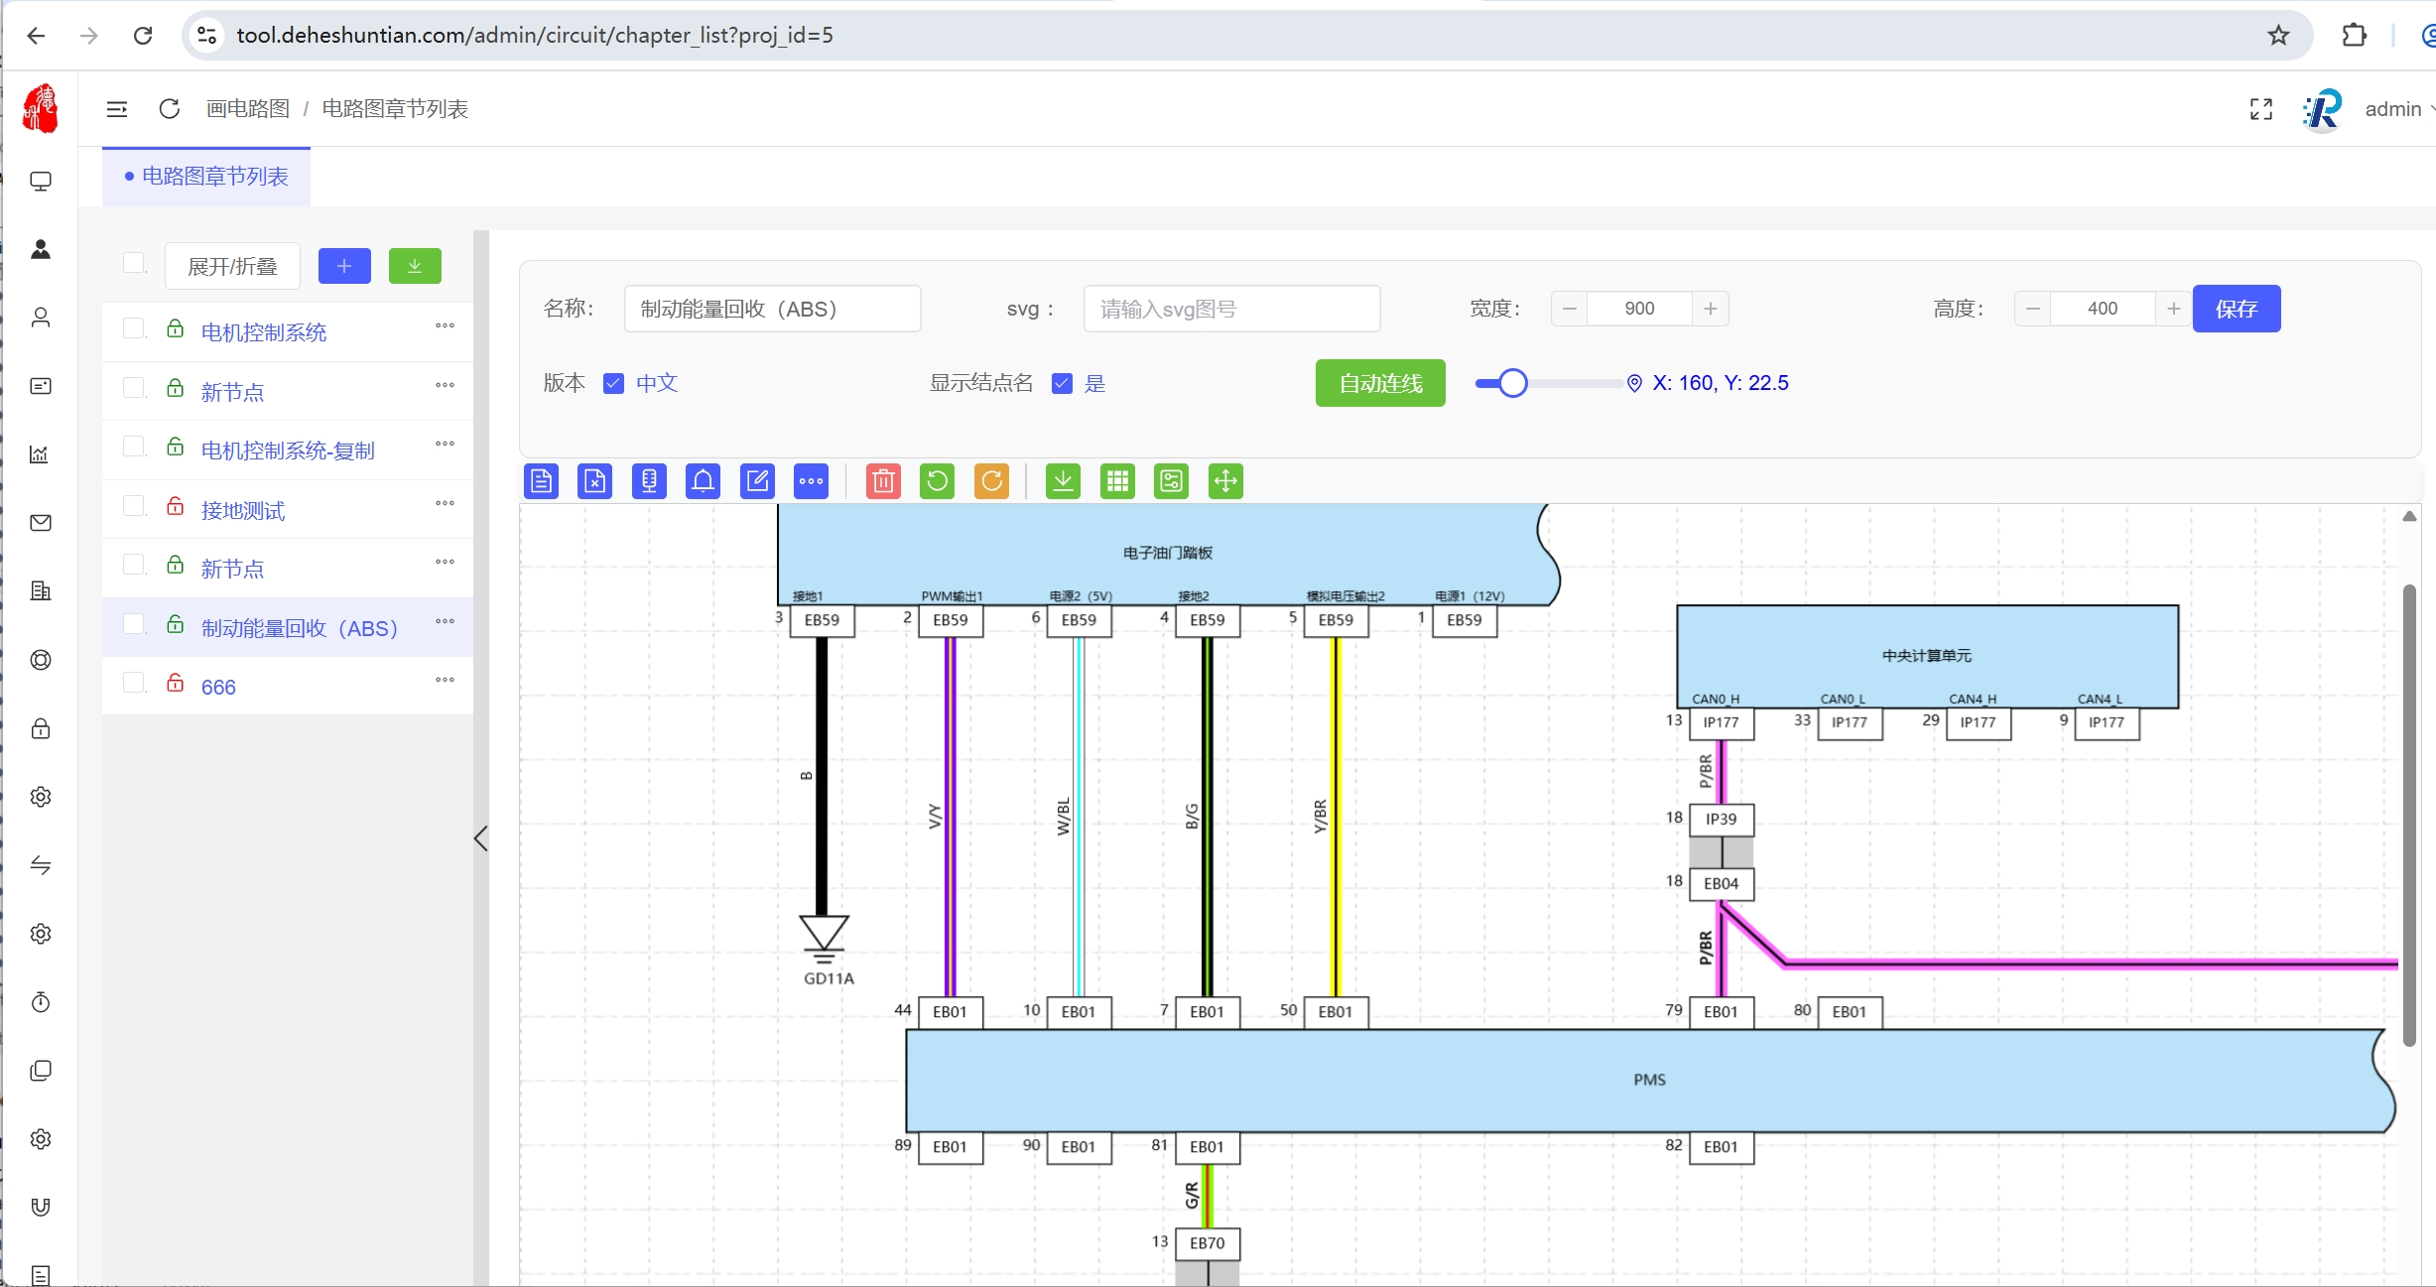Click the blue edit pencil toolbar icon

(x=757, y=482)
